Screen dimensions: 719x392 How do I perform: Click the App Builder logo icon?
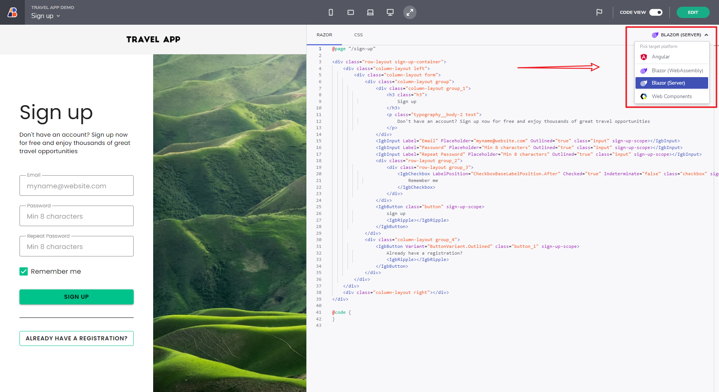(12, 12)
